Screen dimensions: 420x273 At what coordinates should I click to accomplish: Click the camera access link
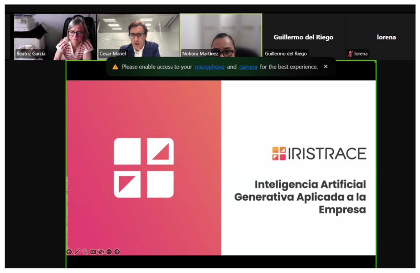248,67
